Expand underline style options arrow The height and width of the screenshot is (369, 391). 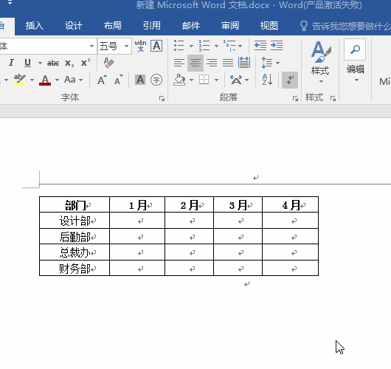pyautogui.click(x=40, y=63)
